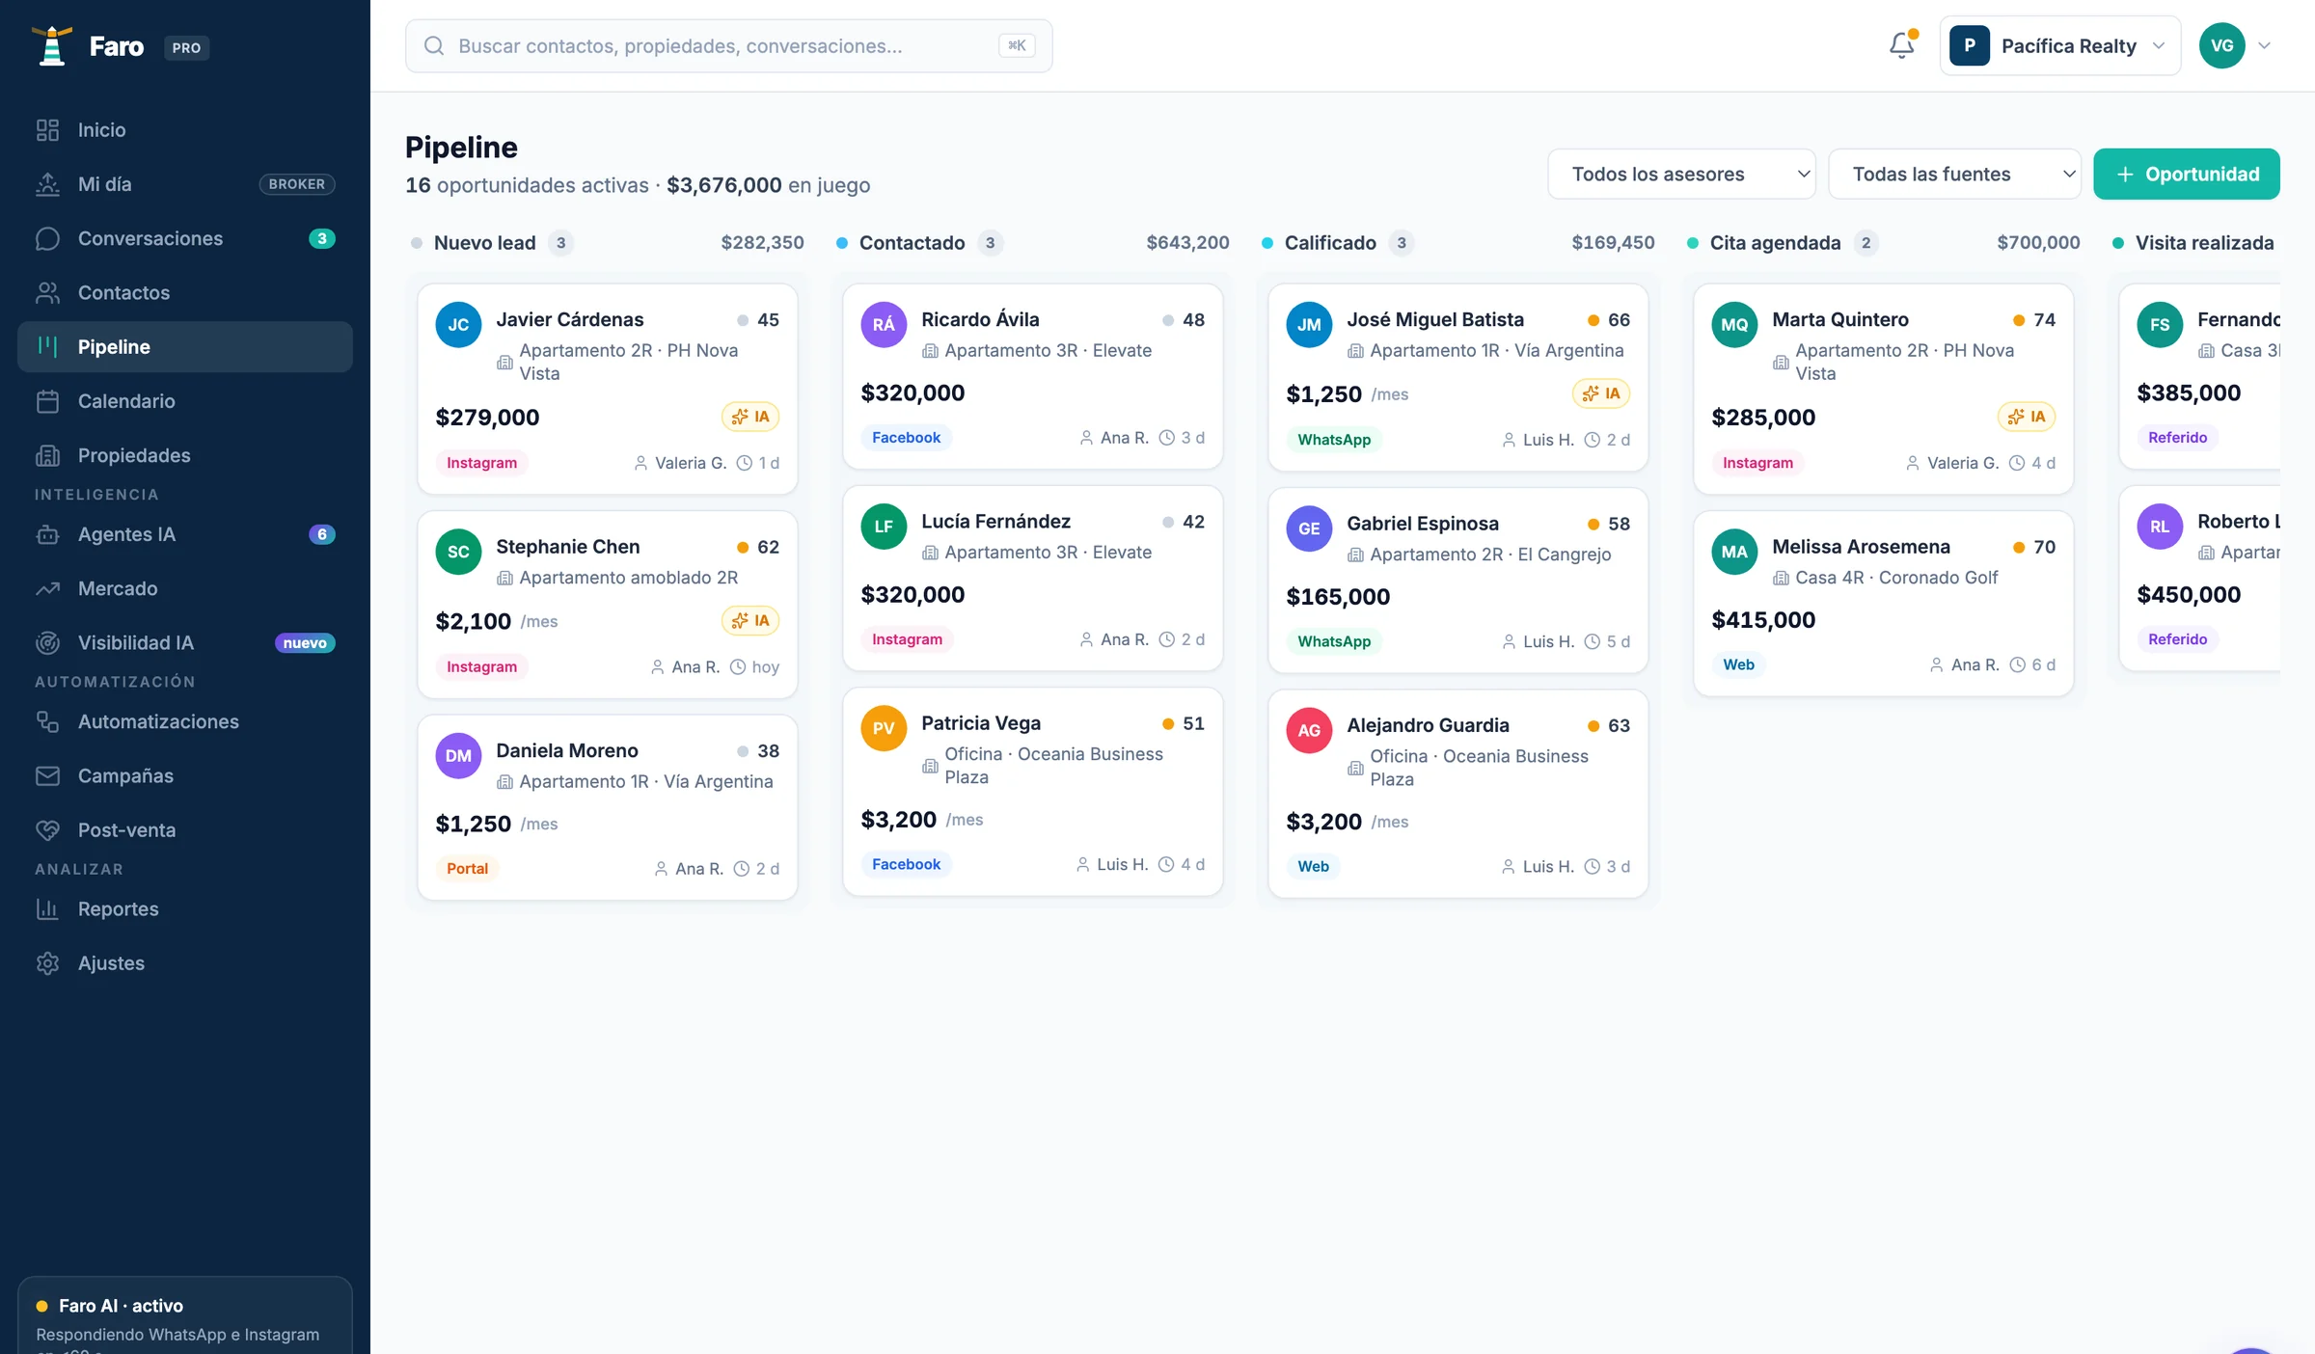This screenshot has height=1354, width=2315.
Task: Open the Patricia Vega opportunity card
Action: (x=1033, y=792)
